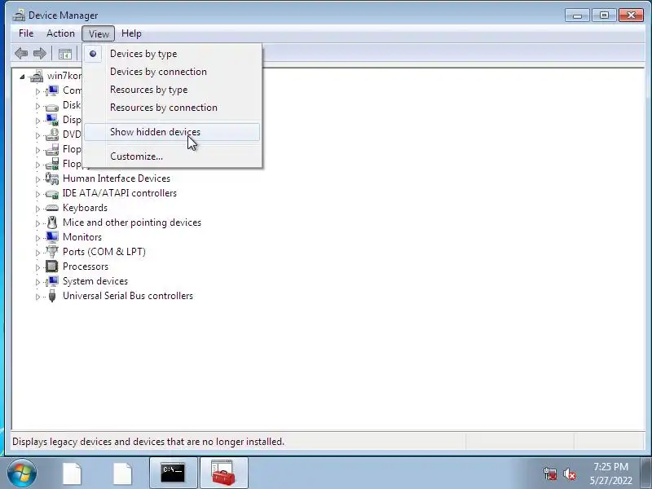This screenshot has width=652, height=489.
Task: Open the red toolbox taskbar icon
Action: point(223,473)
